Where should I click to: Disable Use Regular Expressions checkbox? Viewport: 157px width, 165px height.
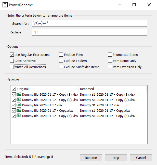(12, 55)
